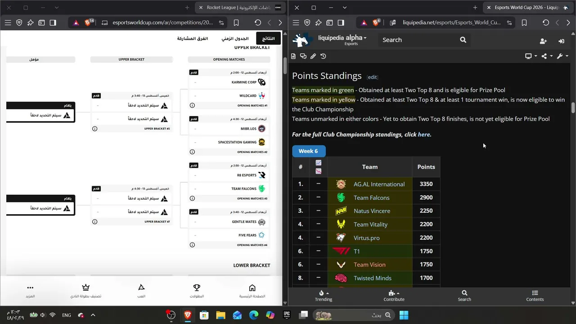Click VPN shield icon in left browser window

click(x=19, y=22)
